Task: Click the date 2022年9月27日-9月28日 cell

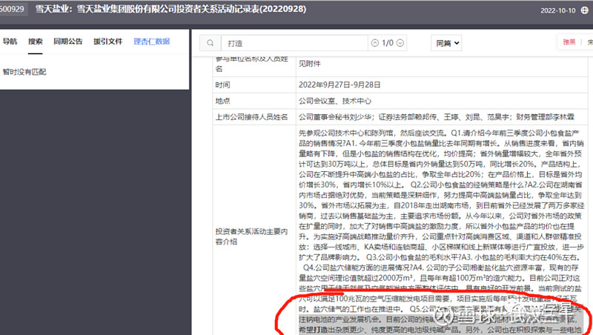Action: 339,85
